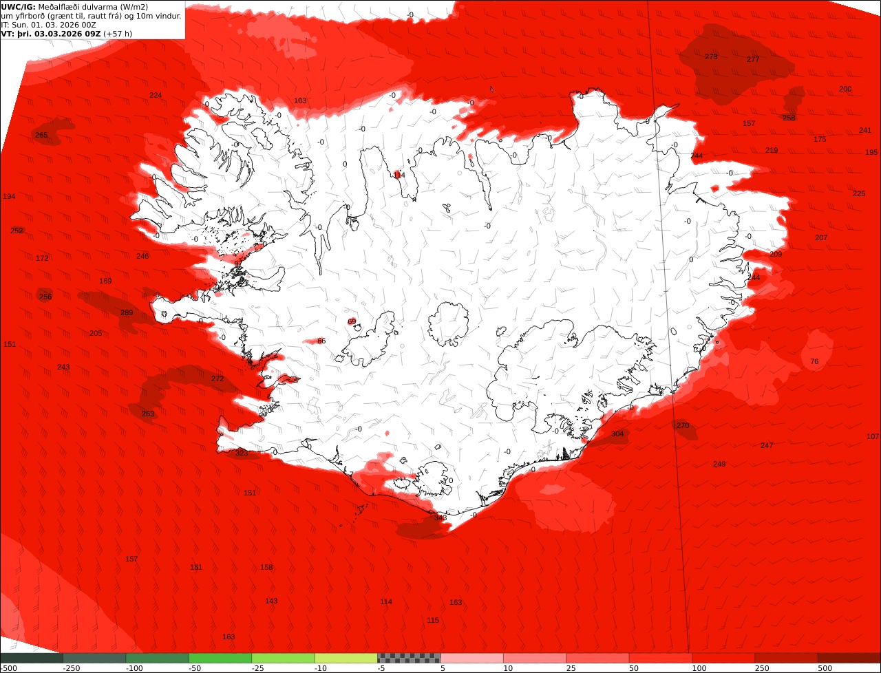The height and width of the screenshot is (673, 881).
Task: Click the flux value 278
Action: coord(711,56)
